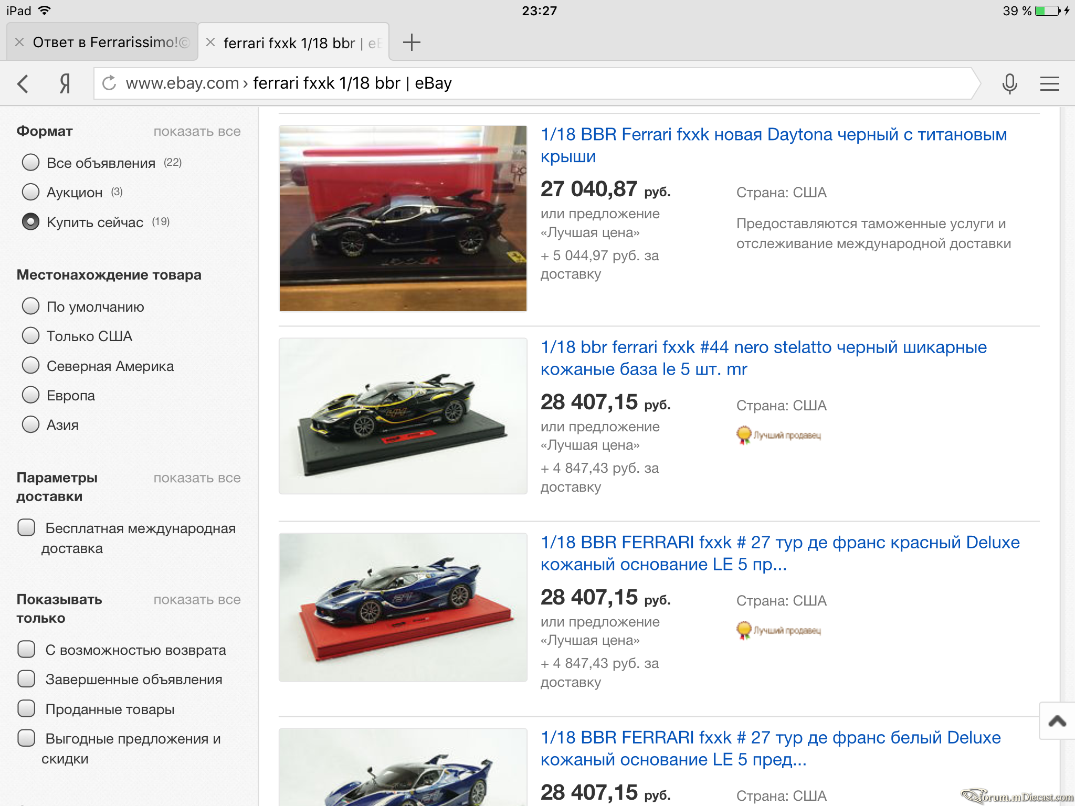The image size is (1075, 806).
Task: Check 'Выгодные предложения и скидки' filter
Action: click(26, 738)
